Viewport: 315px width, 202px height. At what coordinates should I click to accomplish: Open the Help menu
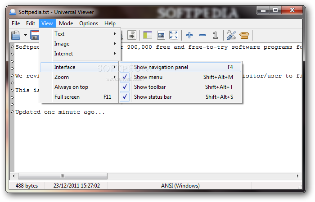110,23
